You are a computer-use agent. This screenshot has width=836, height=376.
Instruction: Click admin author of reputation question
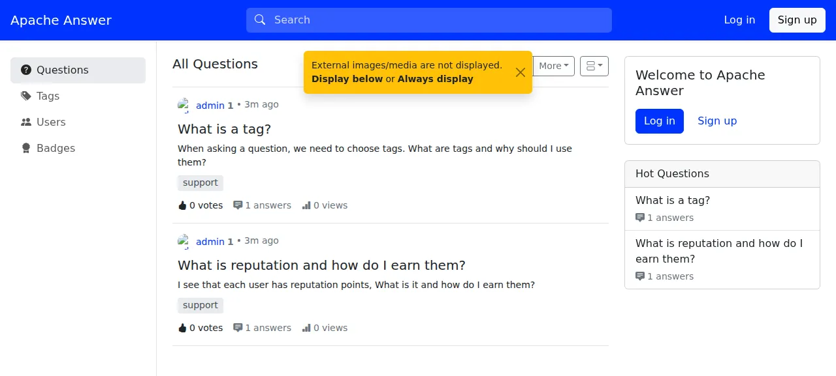pos(210,242)
